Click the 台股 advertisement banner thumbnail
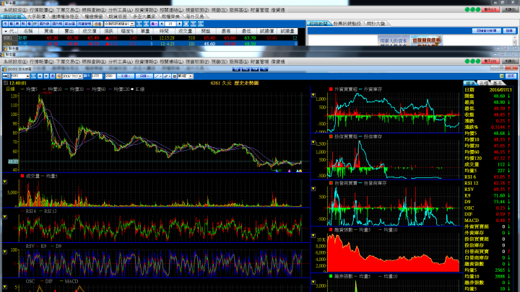The height and width of the screenshot is (292, 520). tap(427, 40)
